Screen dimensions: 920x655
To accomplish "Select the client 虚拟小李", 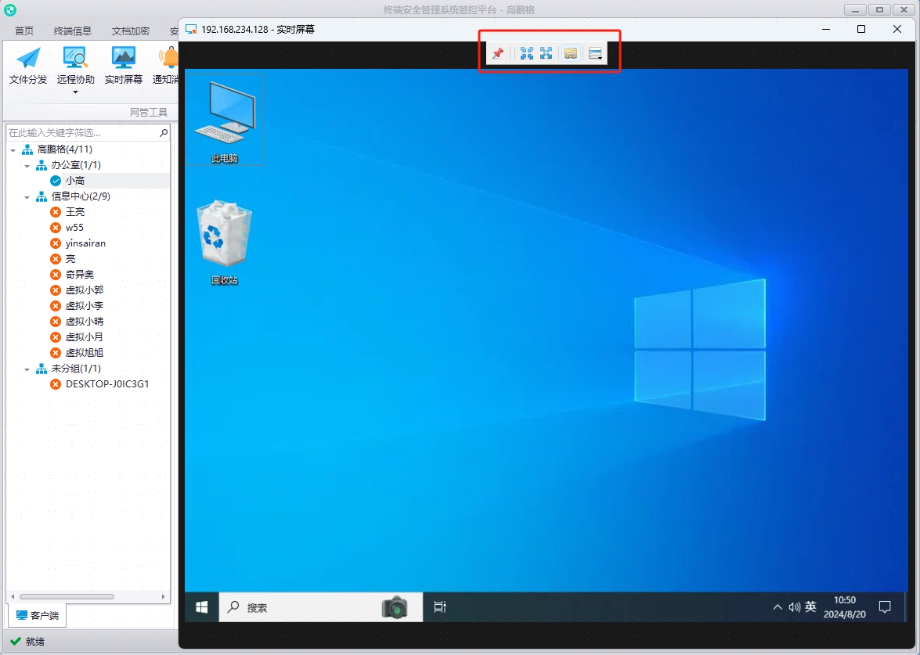I will tap(85, 305).
